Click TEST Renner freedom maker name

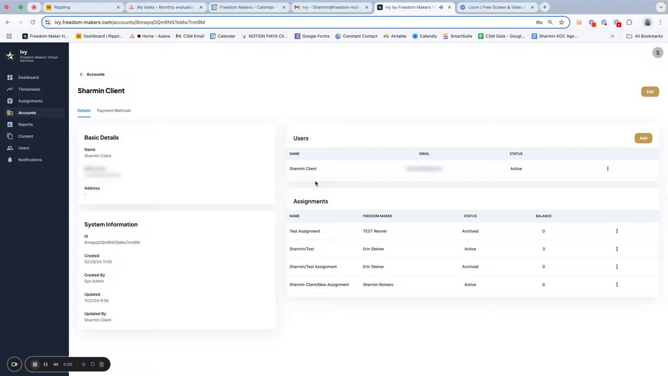[375, 231]
